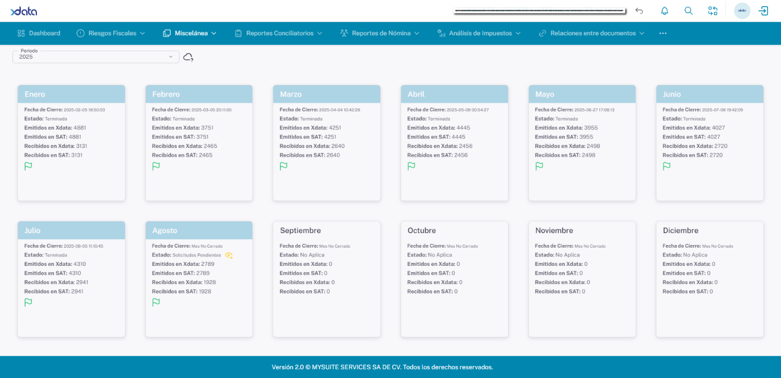Click the user avatar profile picture
The image size is (781, 378).
click(x=742, y=11)
